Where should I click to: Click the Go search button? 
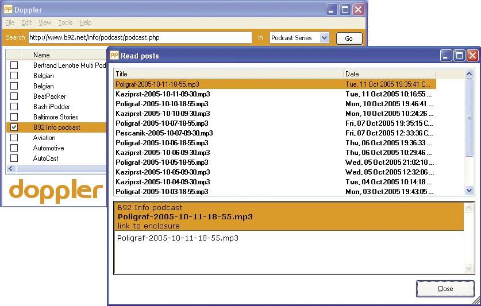pos(349,38)
